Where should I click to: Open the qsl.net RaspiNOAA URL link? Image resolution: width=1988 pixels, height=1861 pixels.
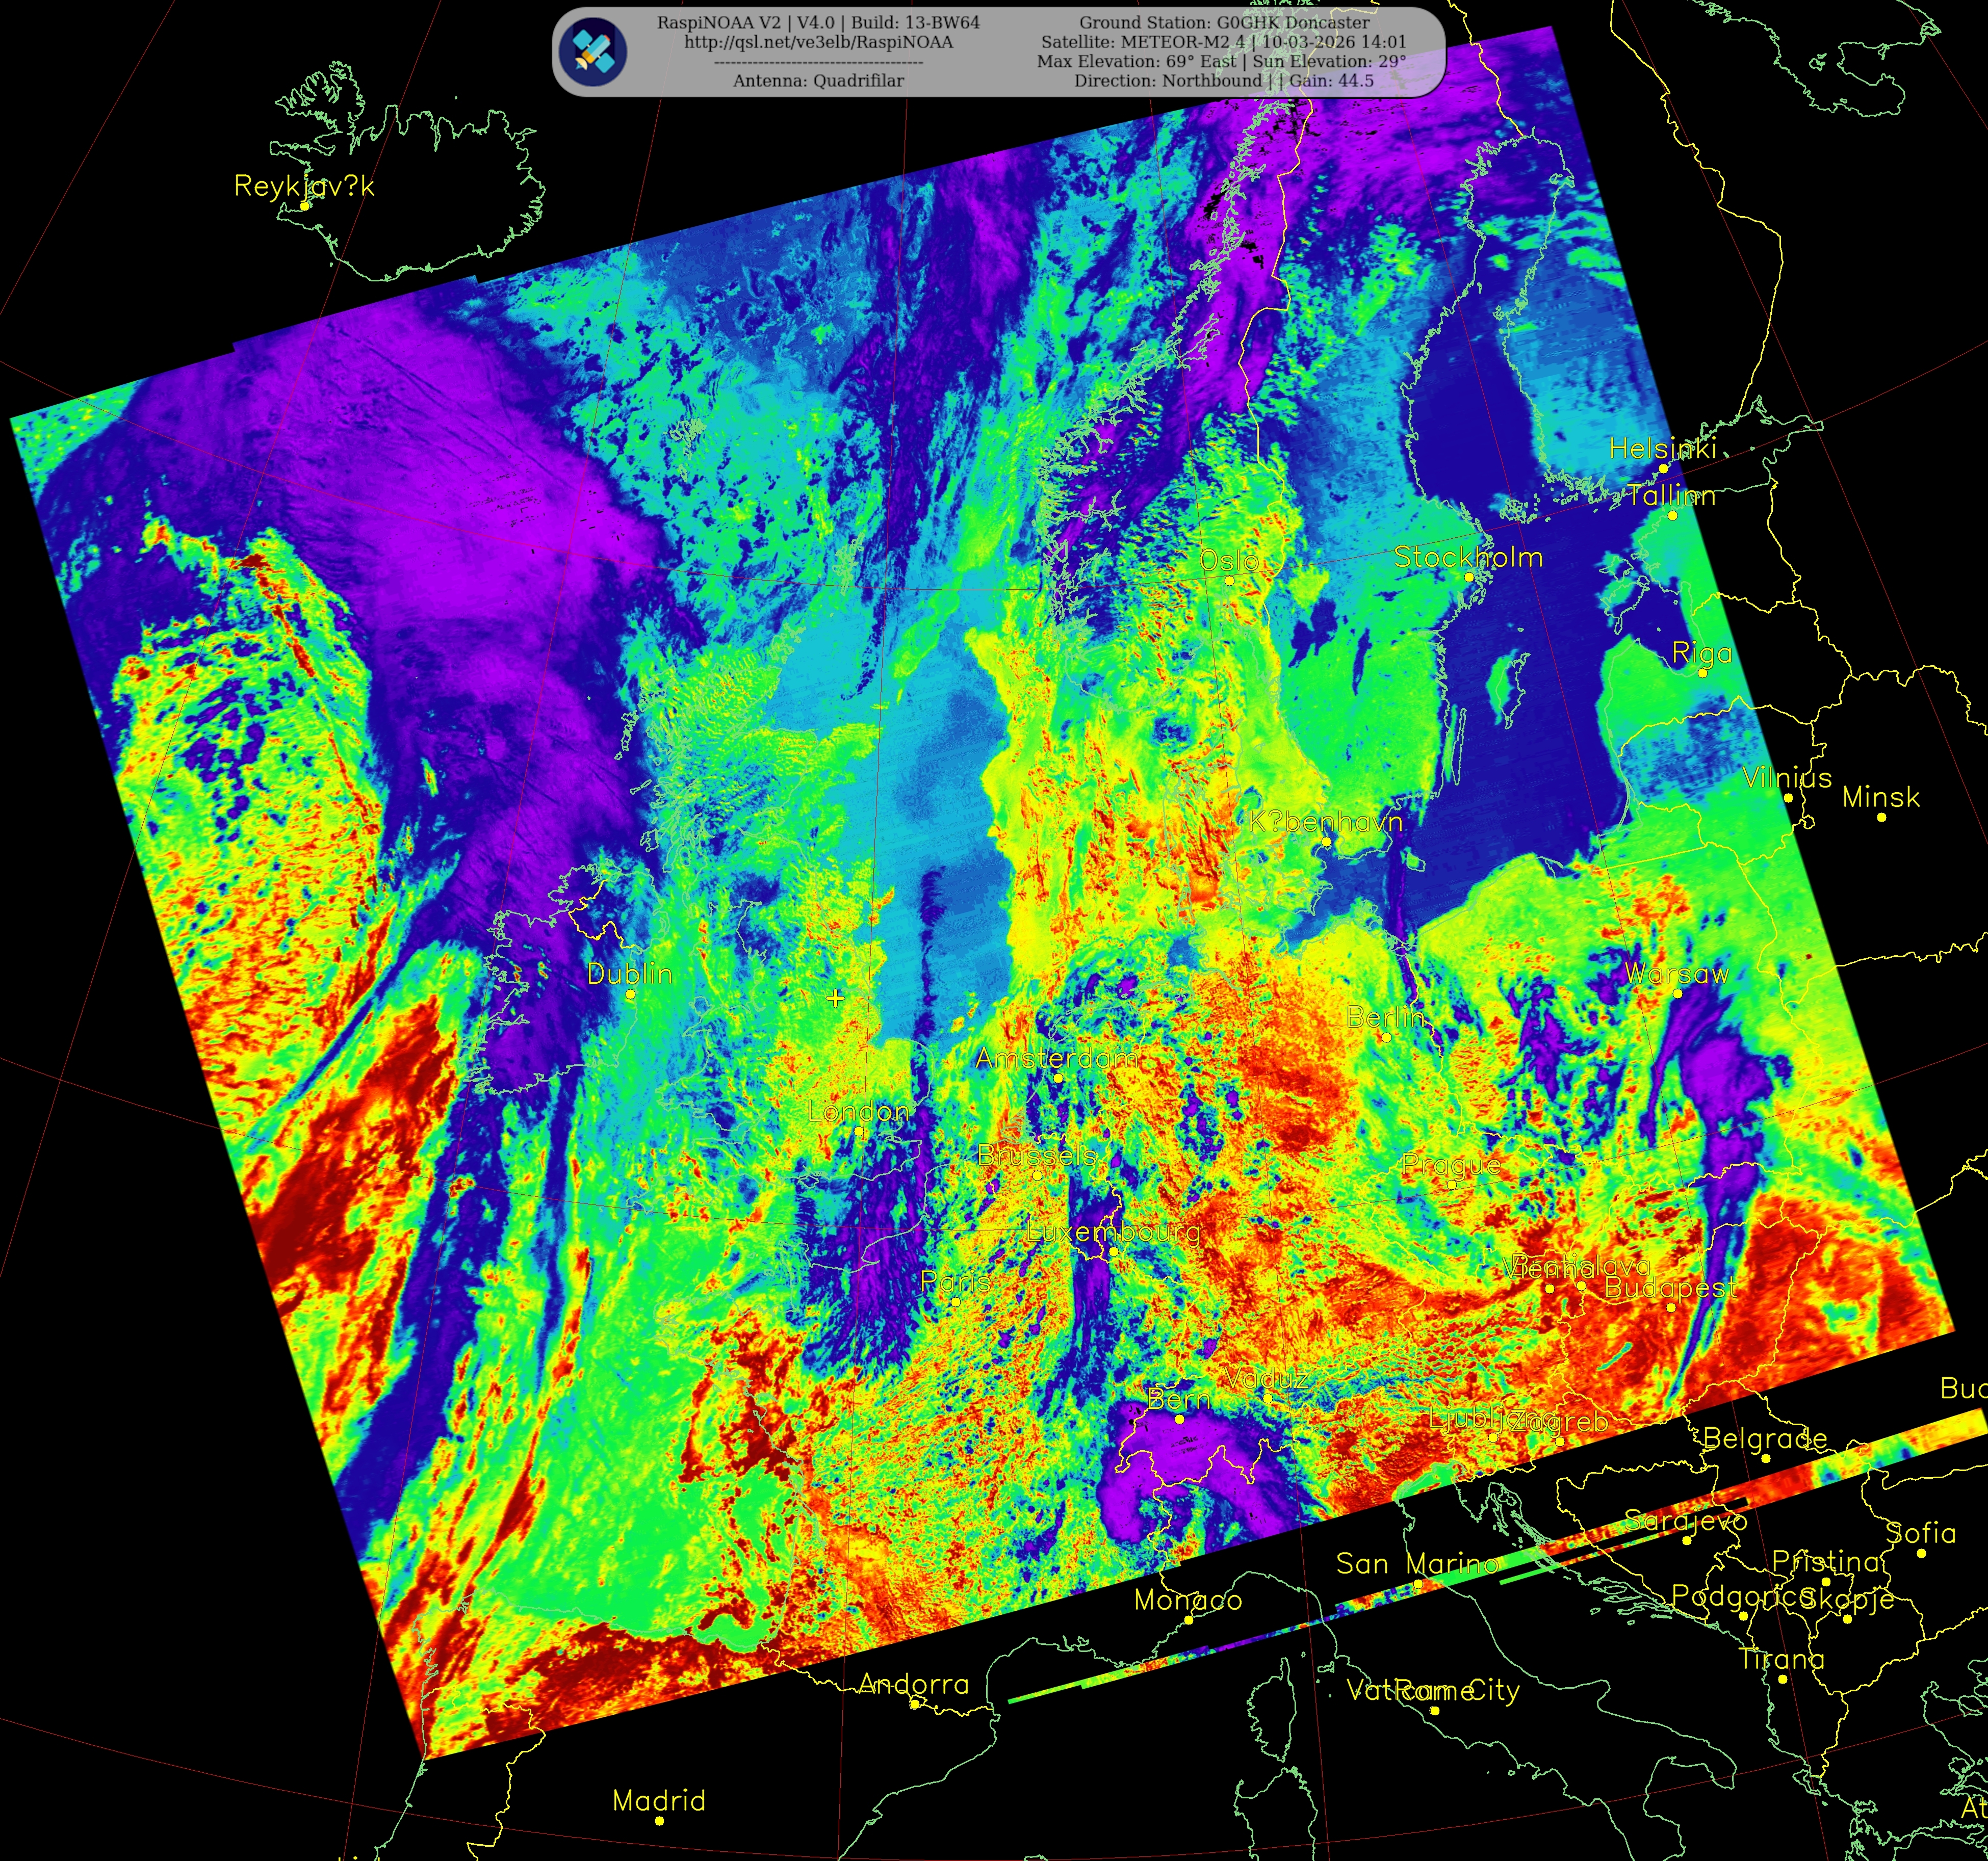818,42
